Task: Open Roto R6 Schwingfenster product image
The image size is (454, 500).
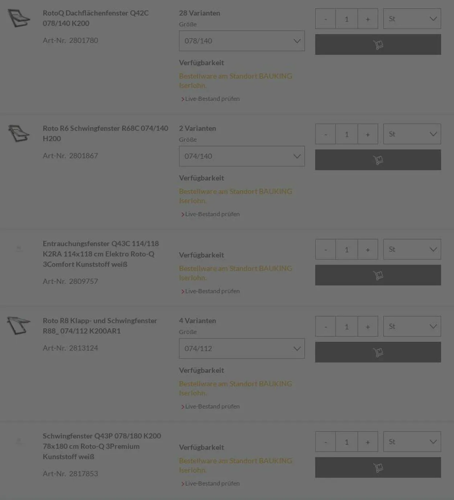Action: click(19, 133)
